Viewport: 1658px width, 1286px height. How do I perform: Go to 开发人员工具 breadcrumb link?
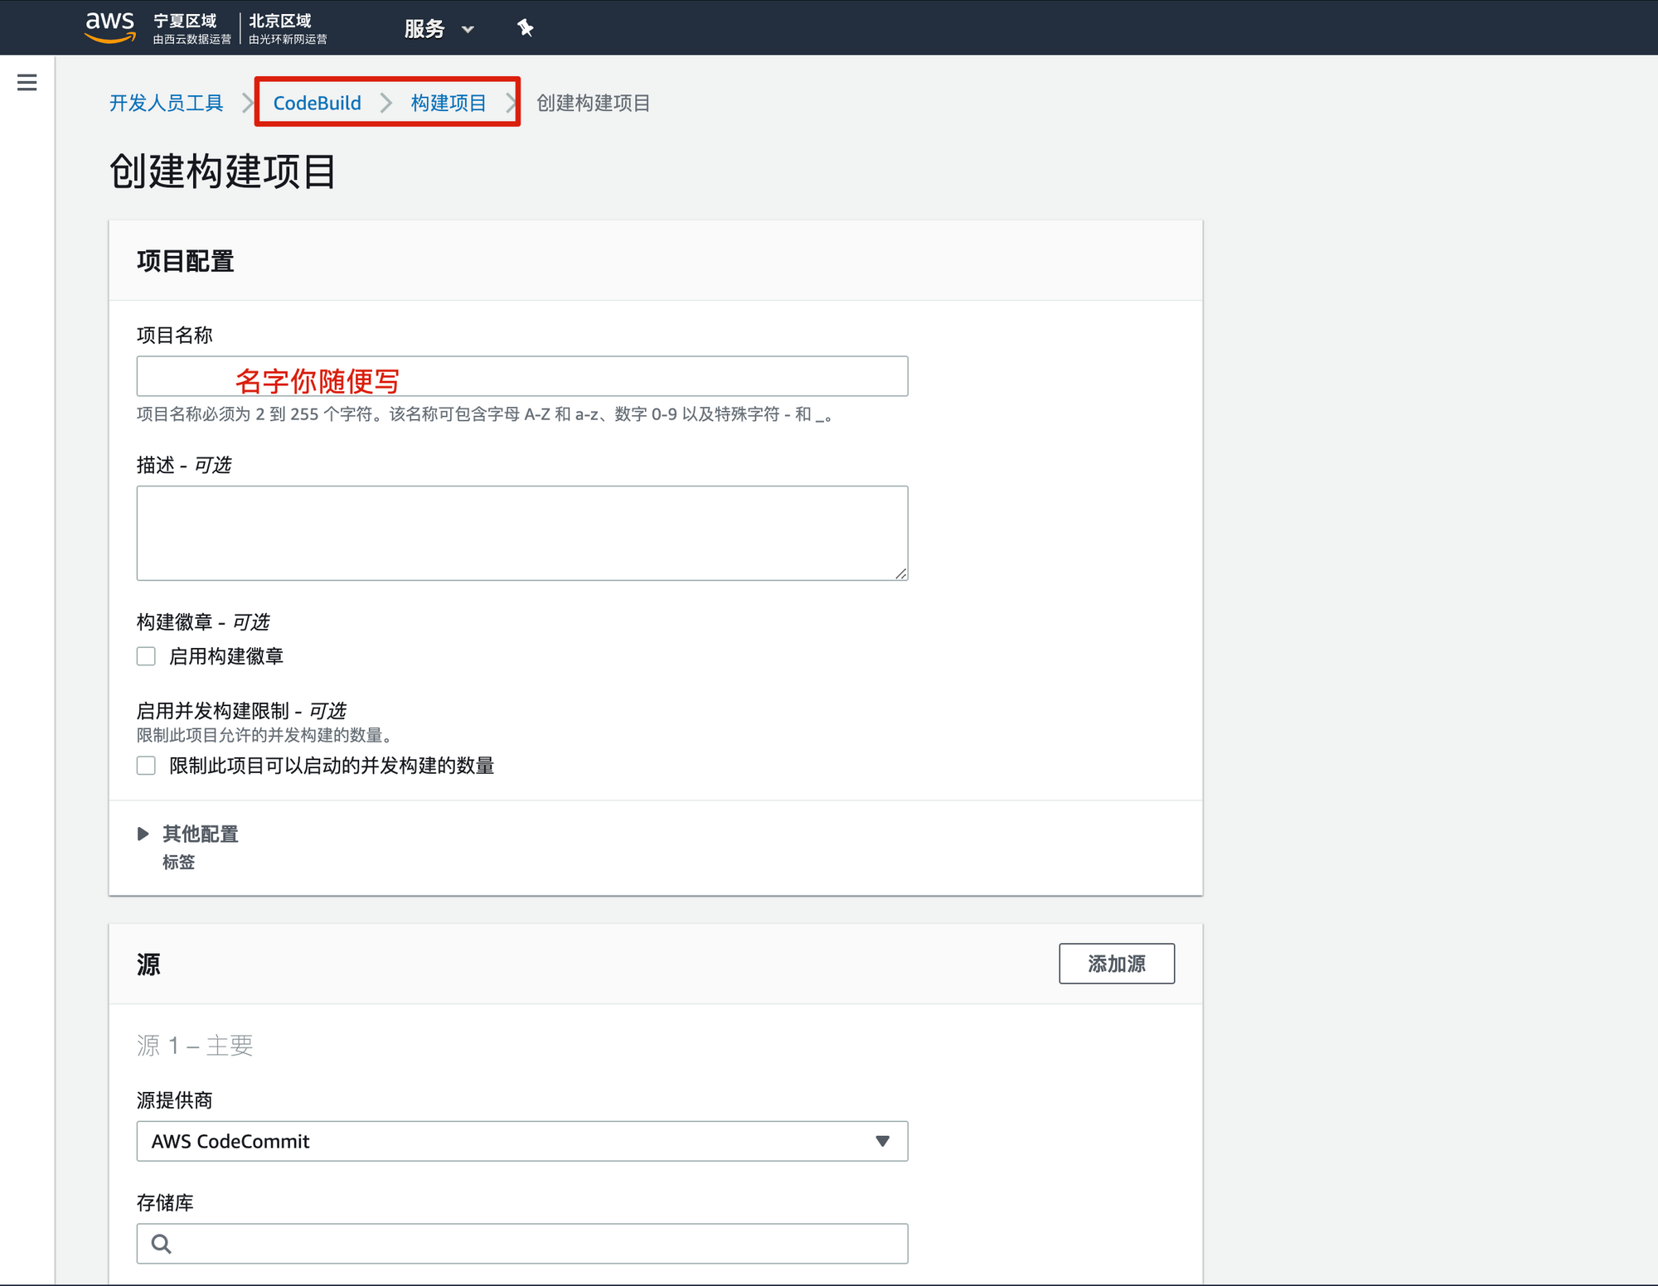(x=167, y=103)
